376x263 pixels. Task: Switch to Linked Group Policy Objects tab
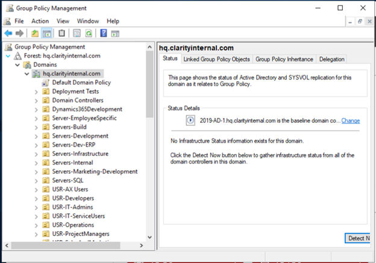[x=216, y=59]
